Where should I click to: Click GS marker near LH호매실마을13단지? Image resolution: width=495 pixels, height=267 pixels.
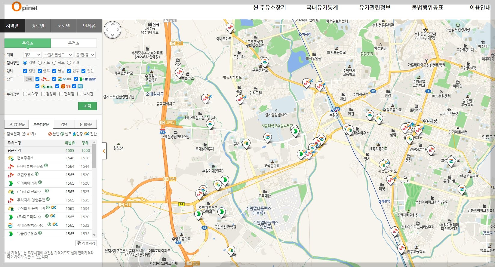pos(210,124)
